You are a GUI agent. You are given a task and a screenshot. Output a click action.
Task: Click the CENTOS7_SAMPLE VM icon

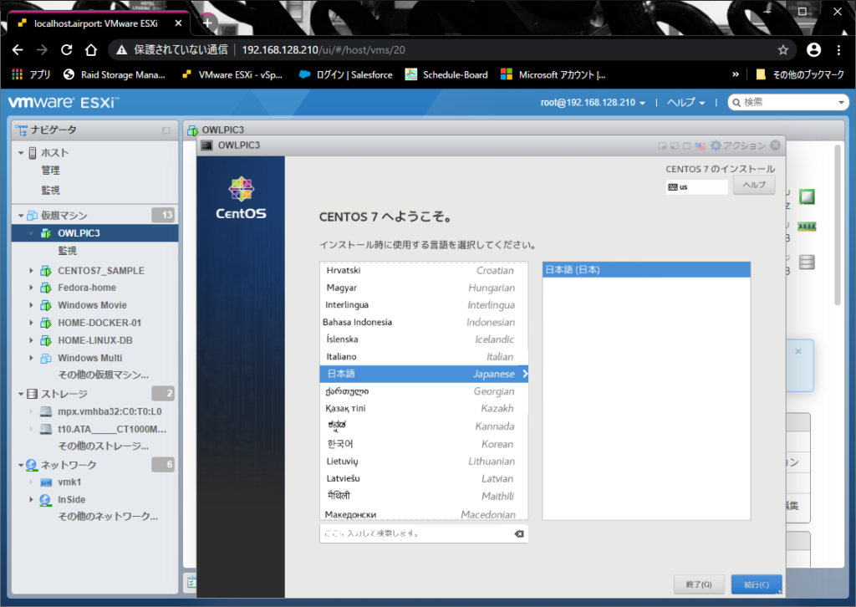coord(46,271)
